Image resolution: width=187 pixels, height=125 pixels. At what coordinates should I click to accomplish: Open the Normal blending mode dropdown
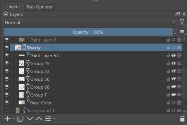(90, 22)
